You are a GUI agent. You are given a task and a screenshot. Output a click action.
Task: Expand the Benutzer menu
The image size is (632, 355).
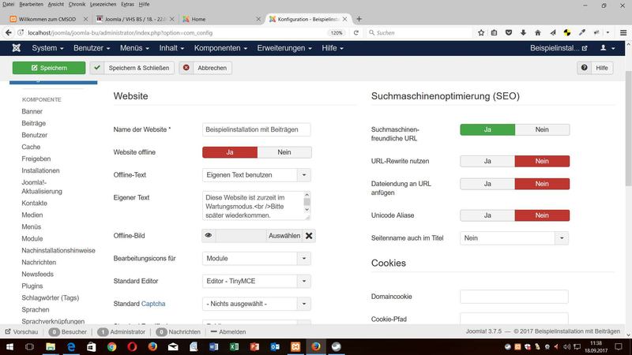(92, 48)
